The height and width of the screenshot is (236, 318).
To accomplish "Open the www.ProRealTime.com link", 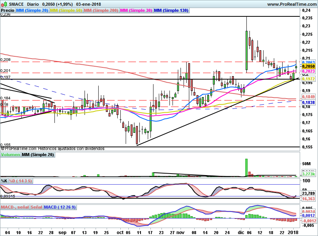I will [291, 4].
